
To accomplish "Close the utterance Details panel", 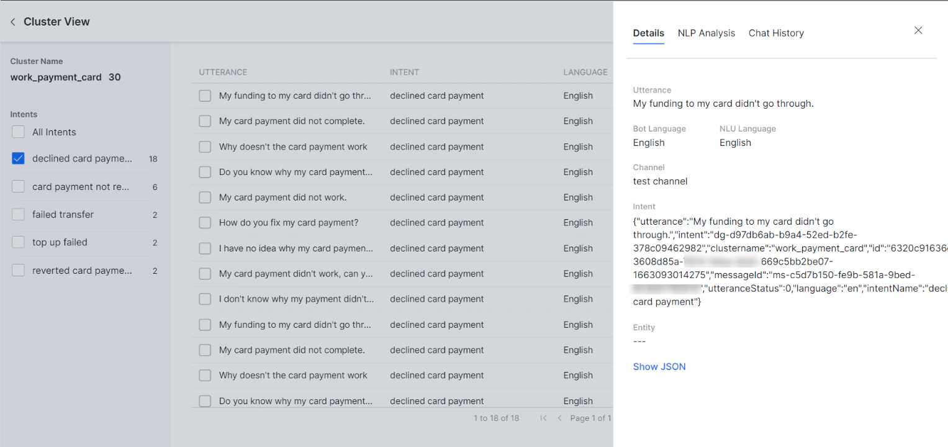I will click(918, 30).
